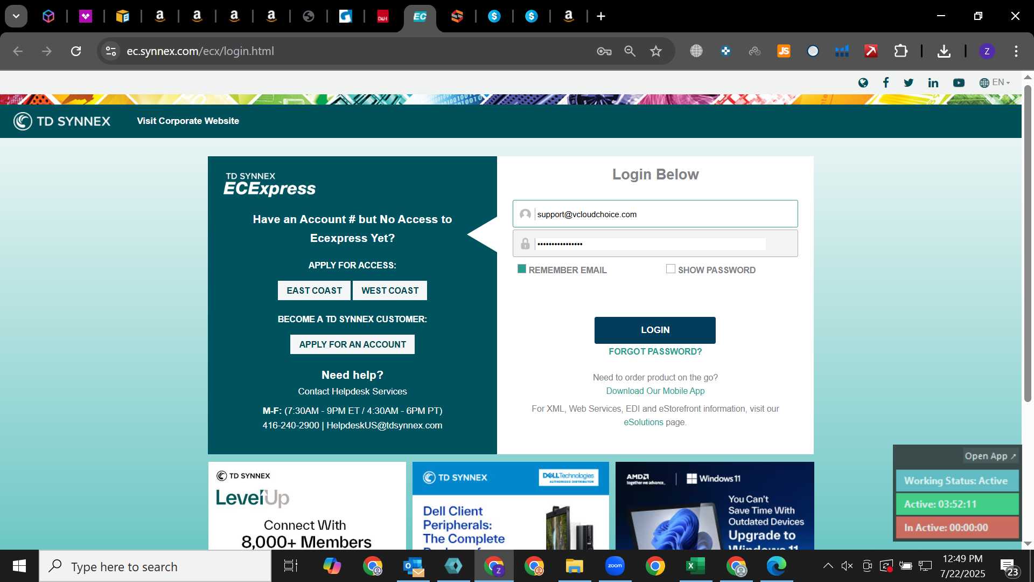Open the Windows Start menu
This screenshot has height=582, width=1034.
tap(19, 566)
